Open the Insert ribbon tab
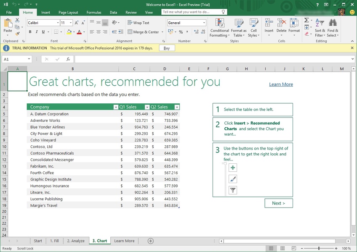 pyautogui.click(x=45, y=13)
